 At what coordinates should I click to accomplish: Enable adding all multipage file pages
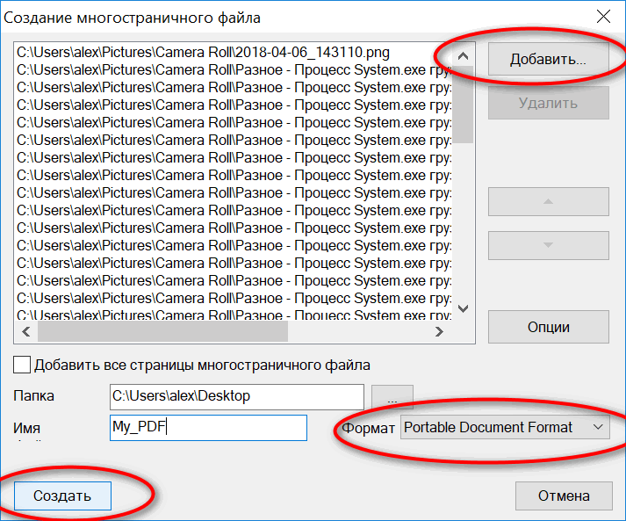pos(23,365)
